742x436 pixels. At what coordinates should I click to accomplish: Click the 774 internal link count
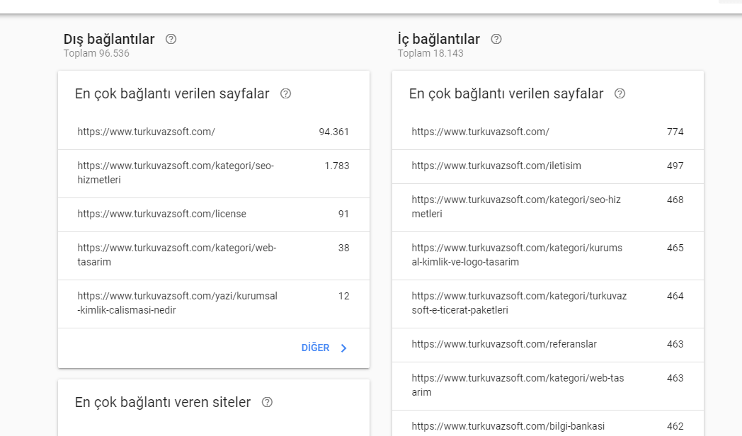(x=675, y=132)
